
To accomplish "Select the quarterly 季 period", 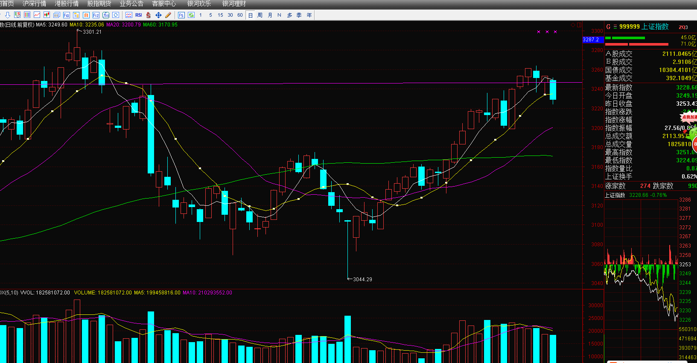I will coord(299,15).
